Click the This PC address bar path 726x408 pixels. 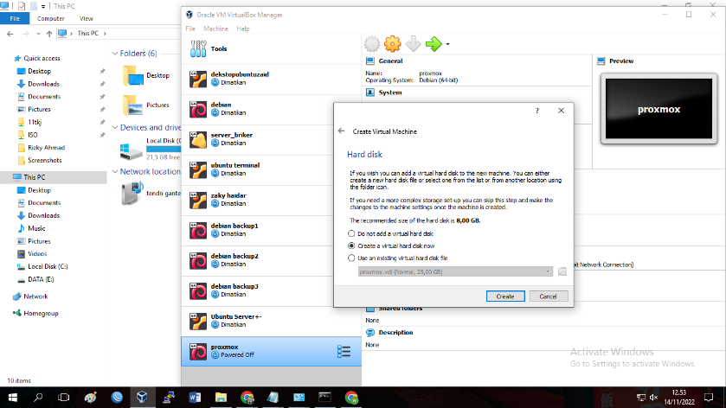click(x=88, y=34)
